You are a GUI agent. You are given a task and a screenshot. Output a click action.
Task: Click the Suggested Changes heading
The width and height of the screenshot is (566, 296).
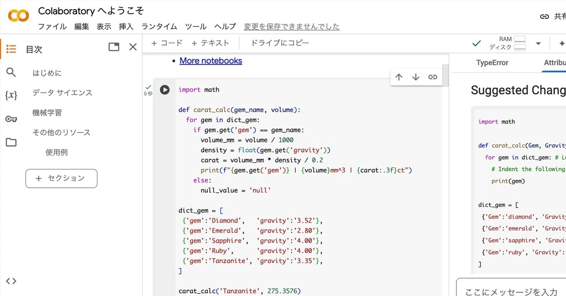pyautogui.click(x=518, y=90)
